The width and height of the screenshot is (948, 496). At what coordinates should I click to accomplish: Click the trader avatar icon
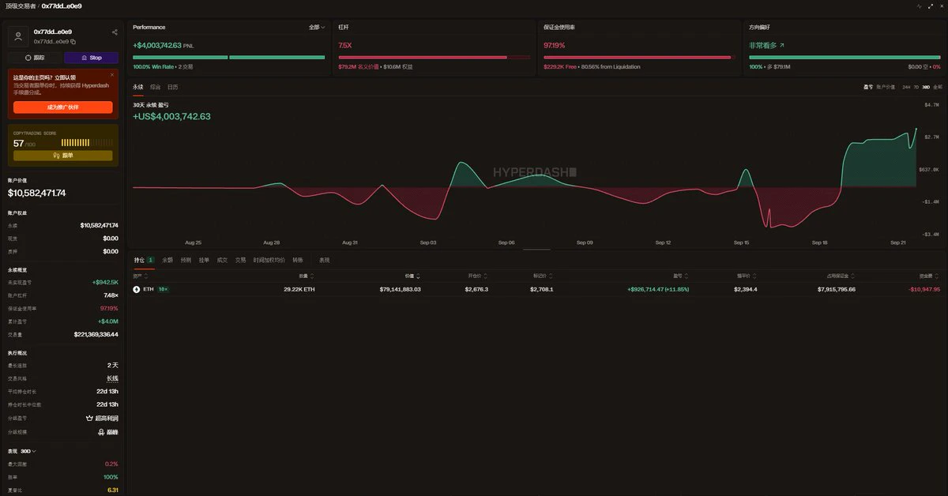coord(19,36)
